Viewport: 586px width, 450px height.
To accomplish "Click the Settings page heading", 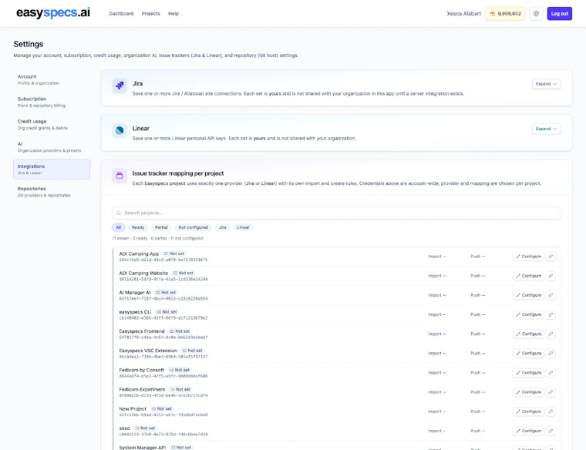I will coord(29,44).
